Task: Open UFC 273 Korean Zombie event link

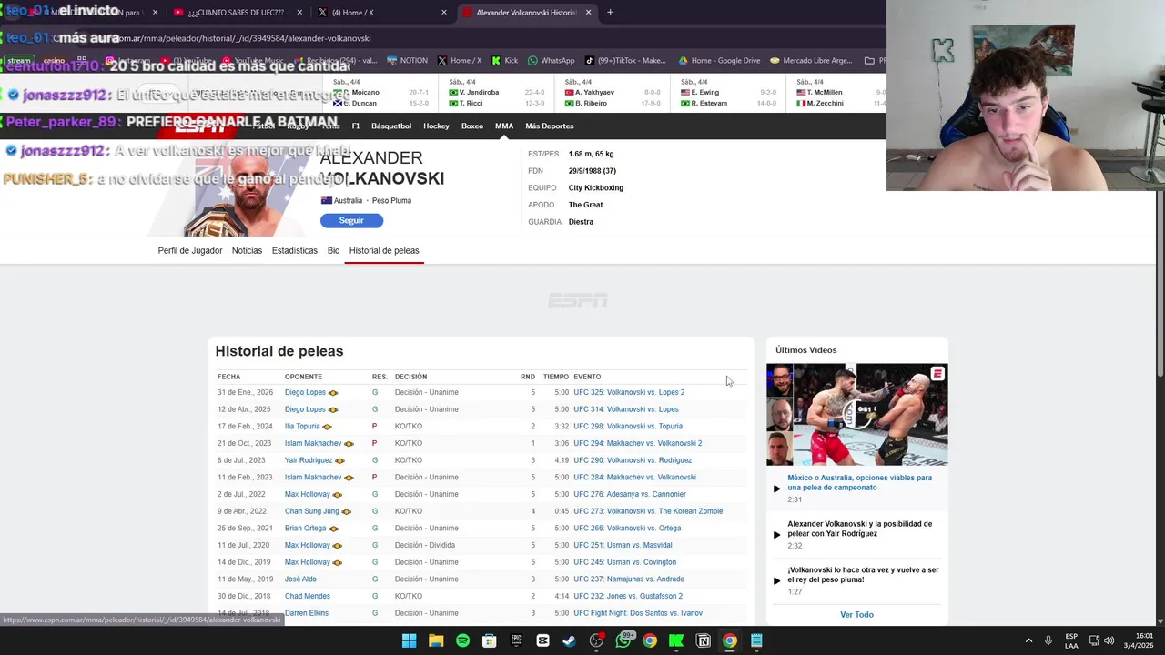Action: (x=648, y=511)
